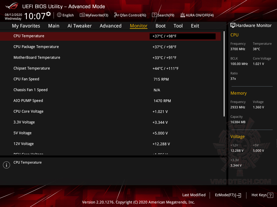Screen dimensions: 277x207
Task: Click the Qfan Control fan icon
Action: pos(116,15)
